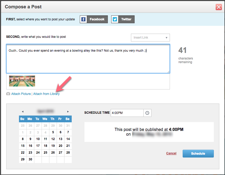
Task: Select the Facebook posting button
Action: click(94, 19)
